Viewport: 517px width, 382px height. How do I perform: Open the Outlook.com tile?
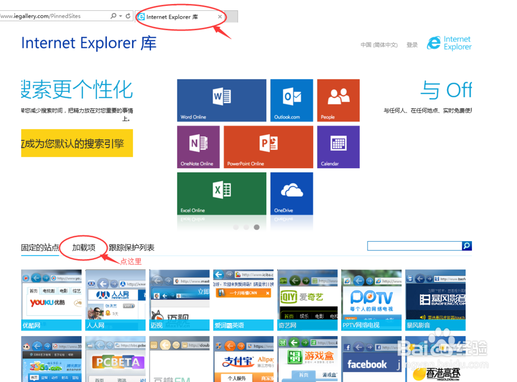pyautogui.click(x=292, y=100)
